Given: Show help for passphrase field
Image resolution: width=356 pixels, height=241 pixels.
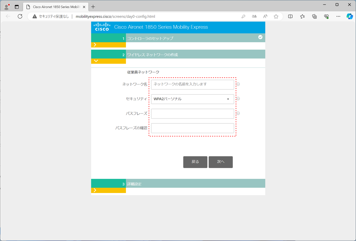Looking at the screenshot, I should point(238,113).
